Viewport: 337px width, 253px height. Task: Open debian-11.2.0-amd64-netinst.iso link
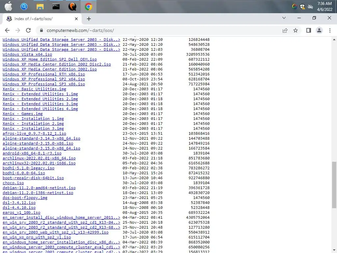click(x=39, y=188)
